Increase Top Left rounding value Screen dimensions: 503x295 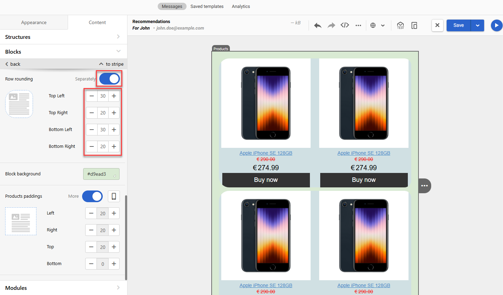114,96
